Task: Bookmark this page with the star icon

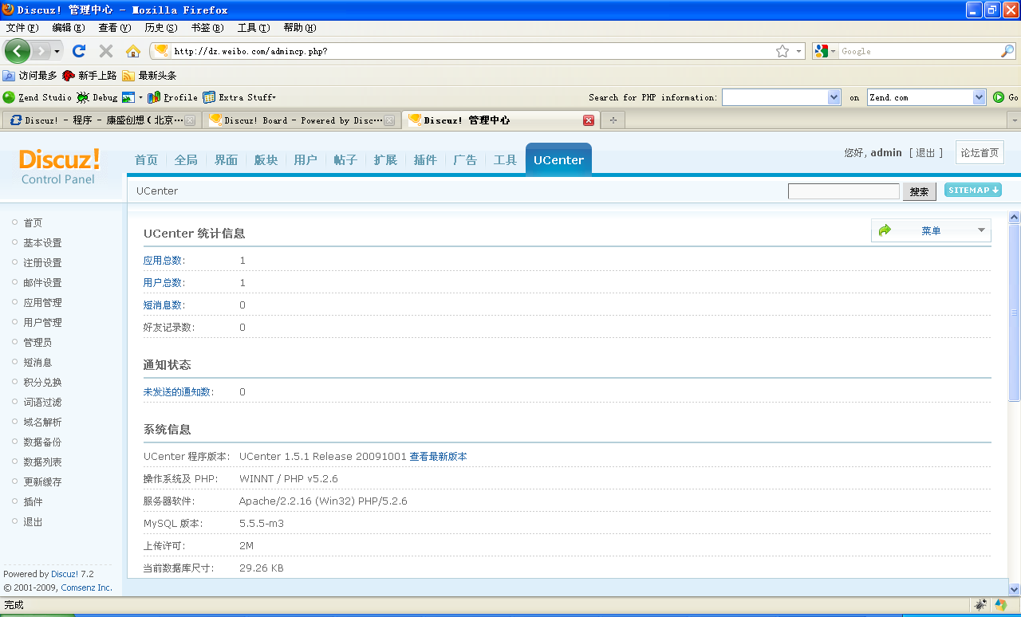Action: pos(783,51)
